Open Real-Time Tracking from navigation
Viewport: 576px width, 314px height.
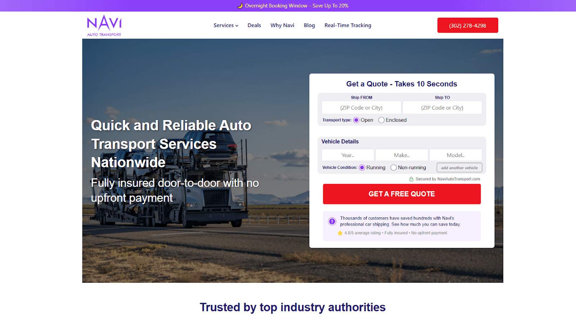[x=348, y=25]
